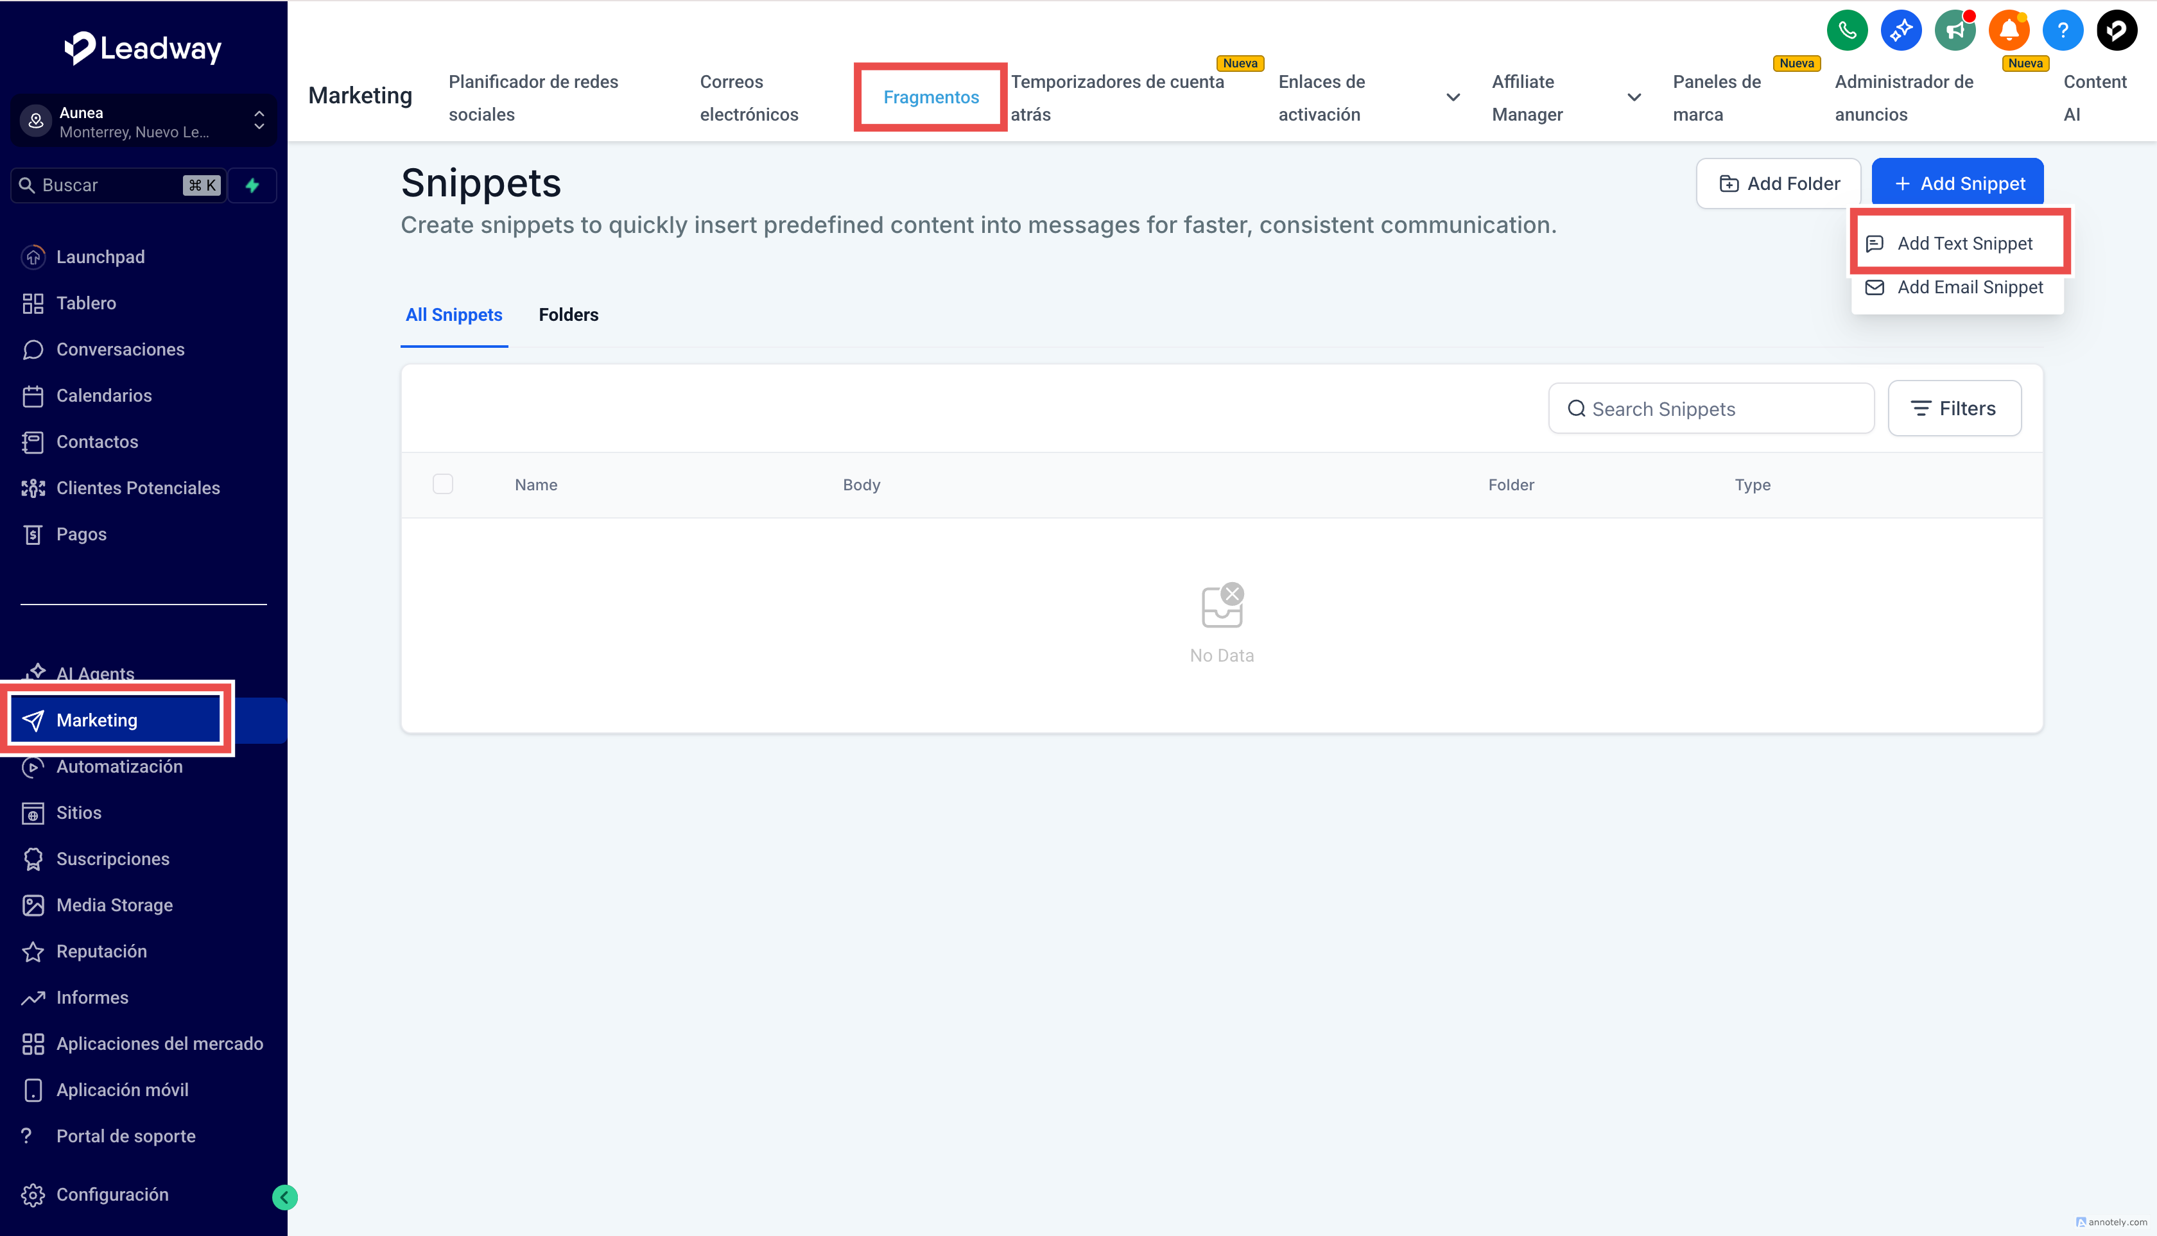
Task: Click the green lightning quick actions icon
Action: point(252,185)
